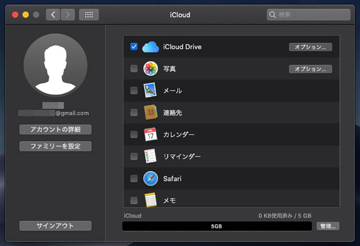Click the 連絡先 label text
The image size is (360, 246).
pyautogui.click(x=173, y=113)
